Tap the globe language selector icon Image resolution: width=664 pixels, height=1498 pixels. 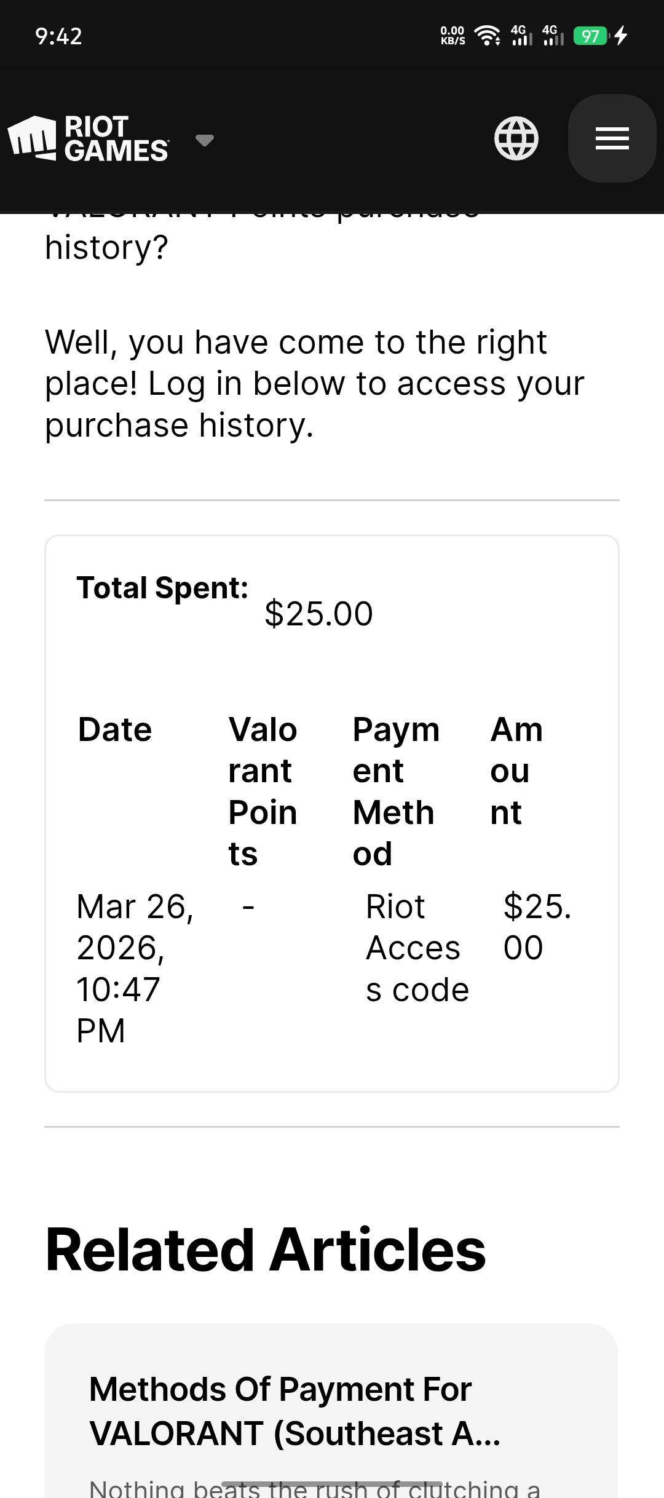tap(516, 138)
